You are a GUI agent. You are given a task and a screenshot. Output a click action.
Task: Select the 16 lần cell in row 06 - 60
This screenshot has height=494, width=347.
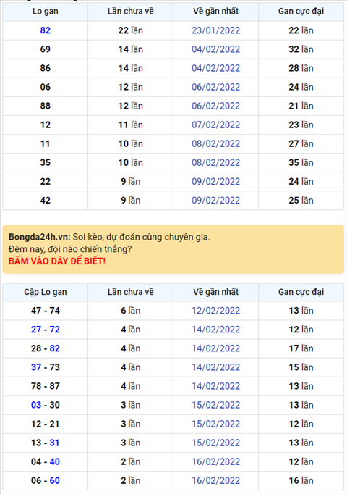pyautogui.click(x=301, y=481)
